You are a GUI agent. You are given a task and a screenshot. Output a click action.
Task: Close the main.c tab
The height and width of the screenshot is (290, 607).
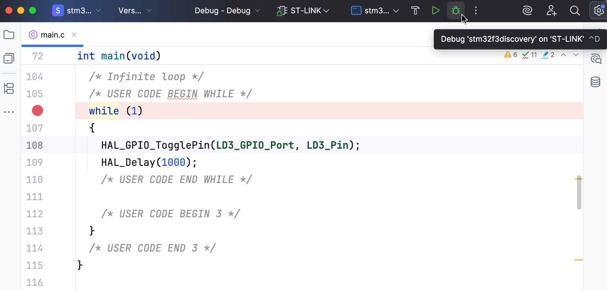[74, 35]
